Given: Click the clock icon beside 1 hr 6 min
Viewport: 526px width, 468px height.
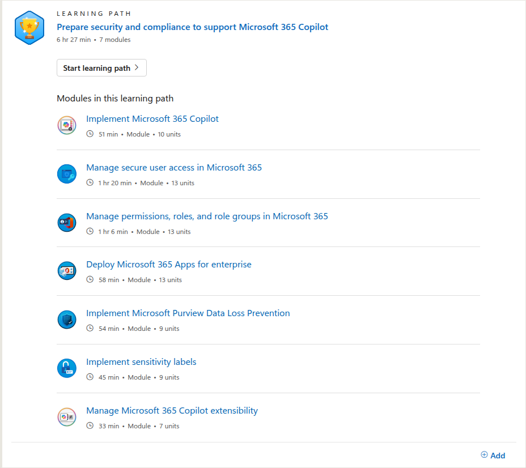Looking at the screenshot, I should [90, 231].
